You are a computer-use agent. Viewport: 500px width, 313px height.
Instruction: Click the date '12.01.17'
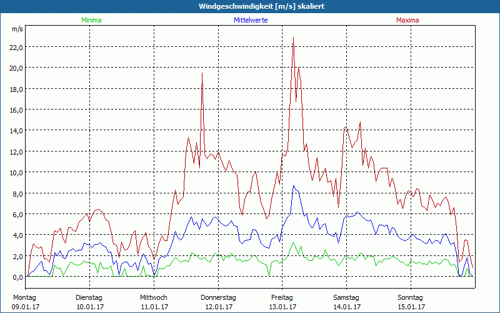pyautogui.click(x=219, y=307)
